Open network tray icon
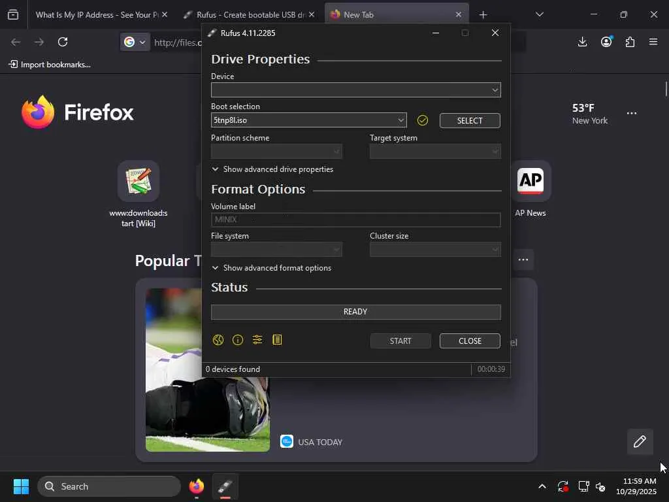669x502 pixels. 583,486
